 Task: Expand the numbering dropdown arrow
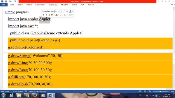tap(67, 15)
